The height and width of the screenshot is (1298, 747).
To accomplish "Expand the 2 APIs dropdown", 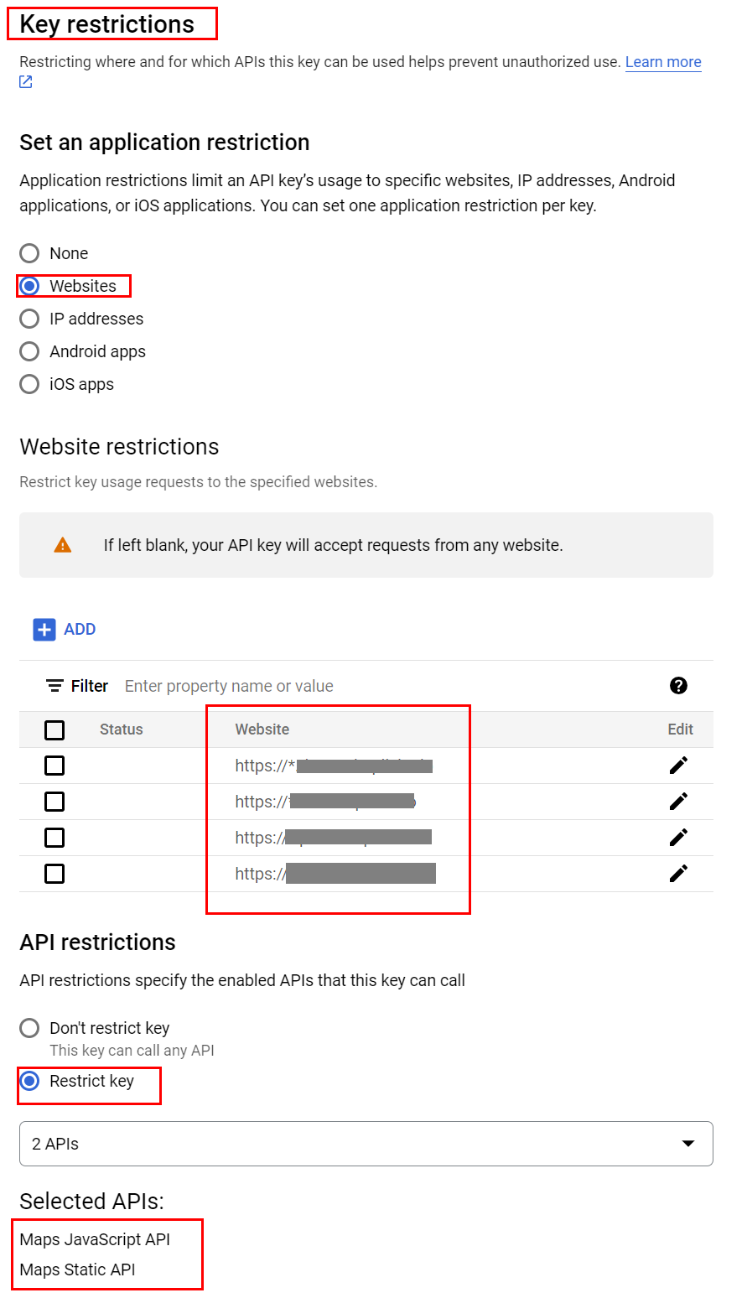I will (x=366, y=1144).
